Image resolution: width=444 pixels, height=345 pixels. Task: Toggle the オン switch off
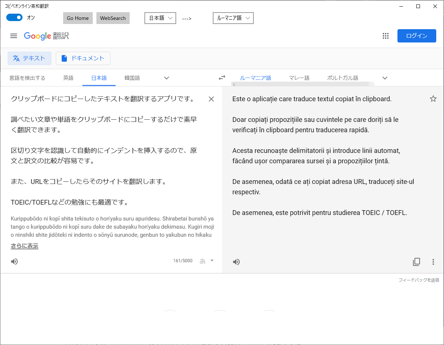[14, 17]
